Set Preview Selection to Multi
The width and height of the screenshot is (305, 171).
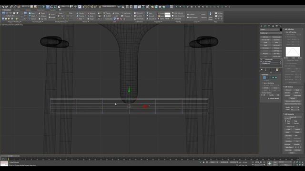pyautogui.click(x=275, y=95)
